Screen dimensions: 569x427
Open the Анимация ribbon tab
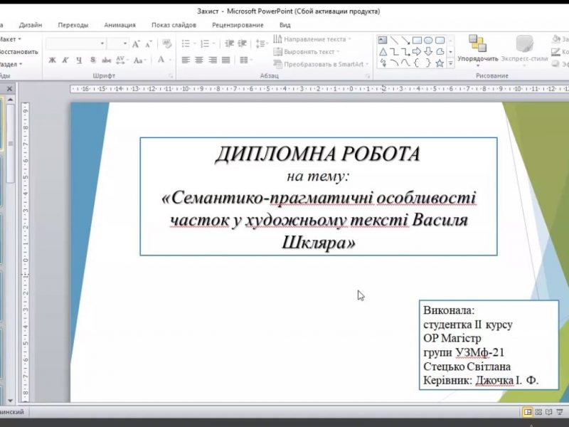tap(119, 25)
